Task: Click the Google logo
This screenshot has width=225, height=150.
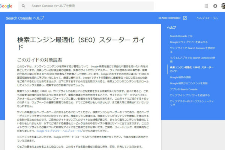Action: 6,6
